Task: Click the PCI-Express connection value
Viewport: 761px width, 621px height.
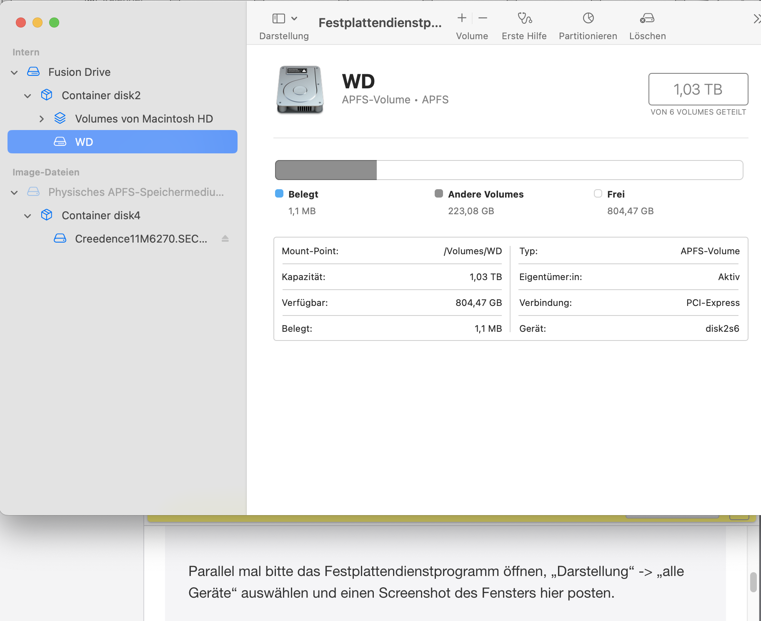Action: (x=713, y=303)
